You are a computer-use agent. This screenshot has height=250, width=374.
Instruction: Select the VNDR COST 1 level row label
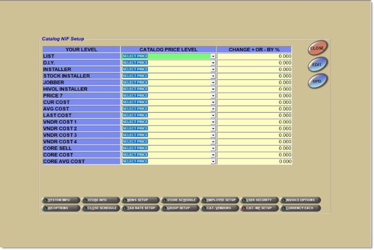click(x=81, y=122)
